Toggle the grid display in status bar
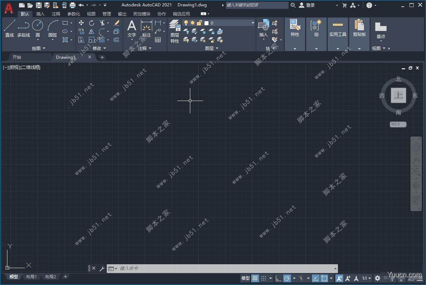This screenshot has height=285, width=426. pos(255,278)
